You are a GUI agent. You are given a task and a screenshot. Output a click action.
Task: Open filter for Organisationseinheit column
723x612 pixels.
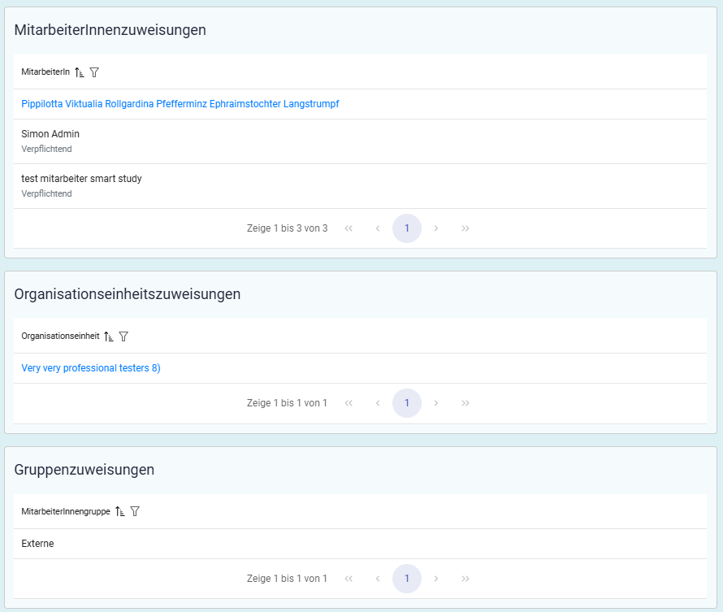click(123, 336)
